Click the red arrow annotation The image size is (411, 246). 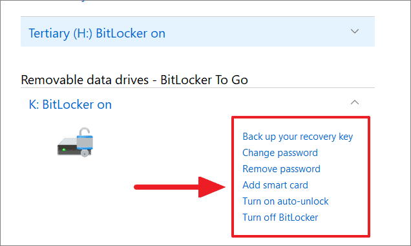point(180,187)
